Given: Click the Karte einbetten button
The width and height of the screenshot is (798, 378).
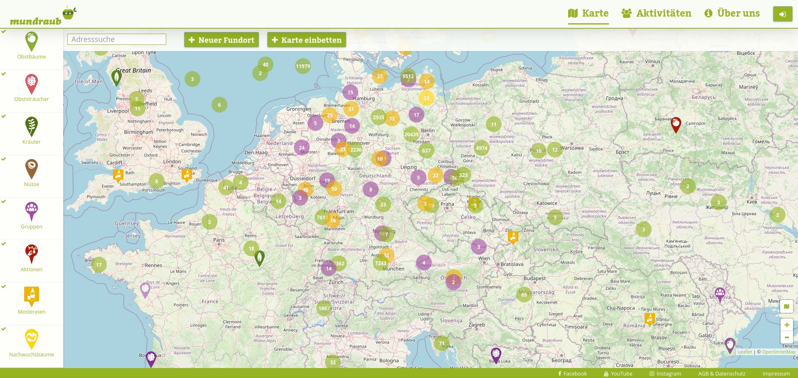Looking at the screenshot, I should click(x=306, y=40).
